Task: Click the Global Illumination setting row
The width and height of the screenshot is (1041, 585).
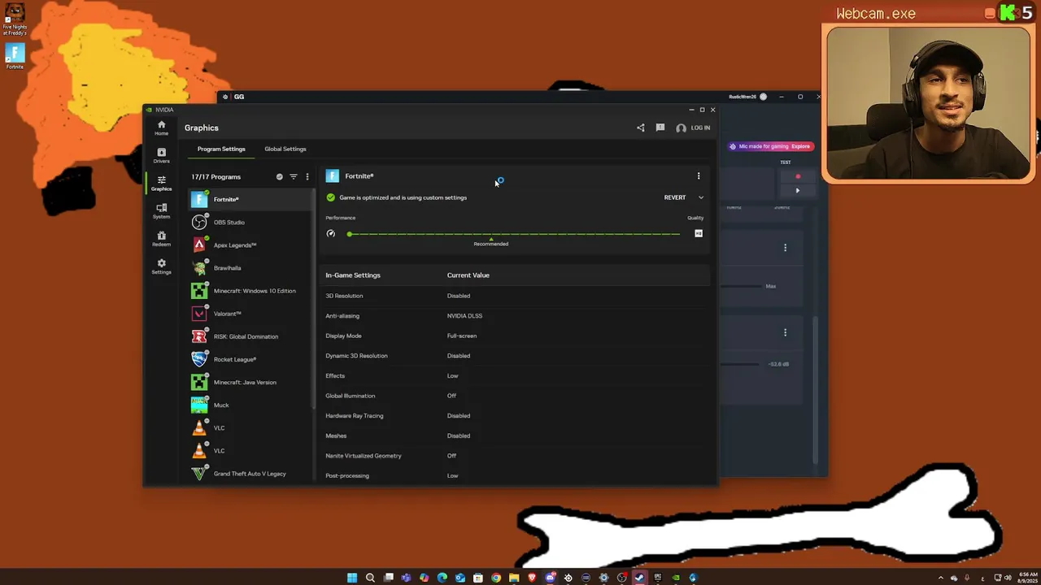Action: click(x=516, y=396)
